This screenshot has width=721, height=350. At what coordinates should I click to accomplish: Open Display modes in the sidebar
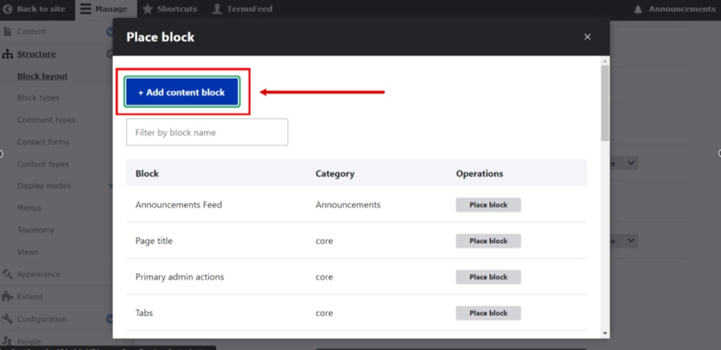(44, 186)
